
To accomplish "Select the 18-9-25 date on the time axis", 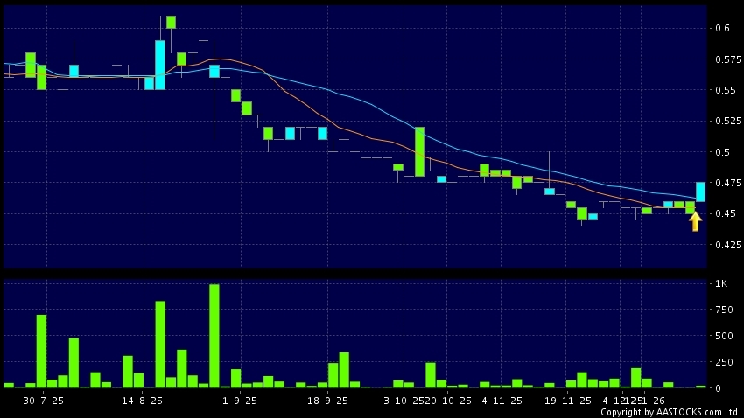I will pyautogui.click(x=327, y=401).
